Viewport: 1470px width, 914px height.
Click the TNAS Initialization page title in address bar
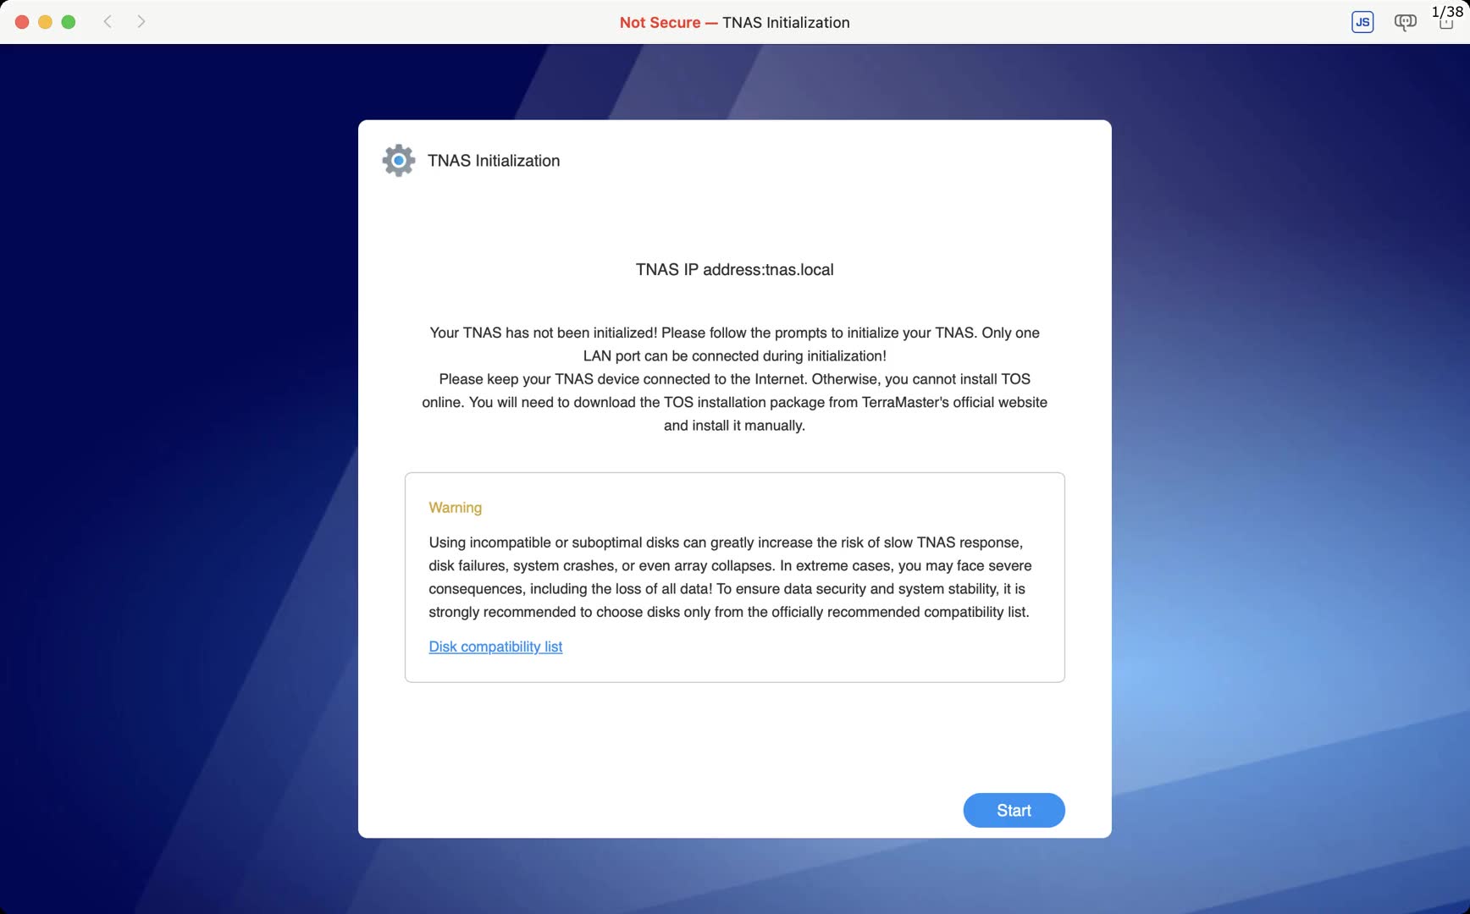pyautogui.click(x=786, y=23)
